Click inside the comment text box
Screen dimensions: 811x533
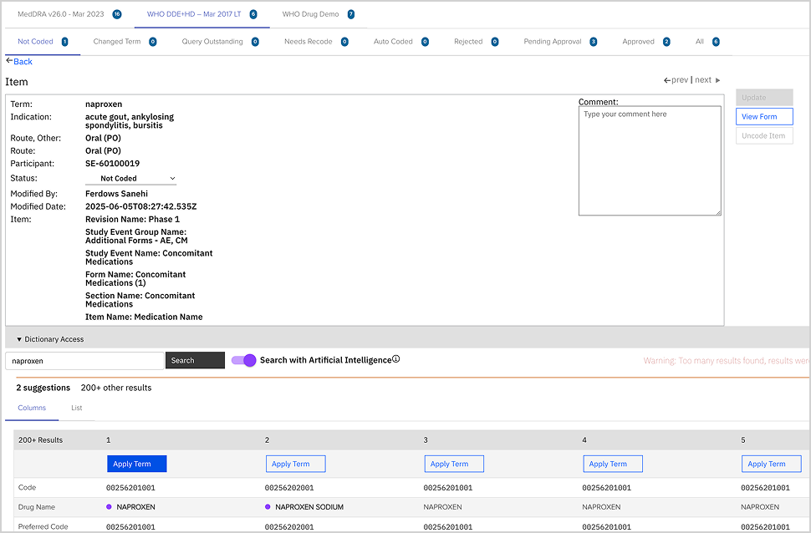tap(650, 159)
